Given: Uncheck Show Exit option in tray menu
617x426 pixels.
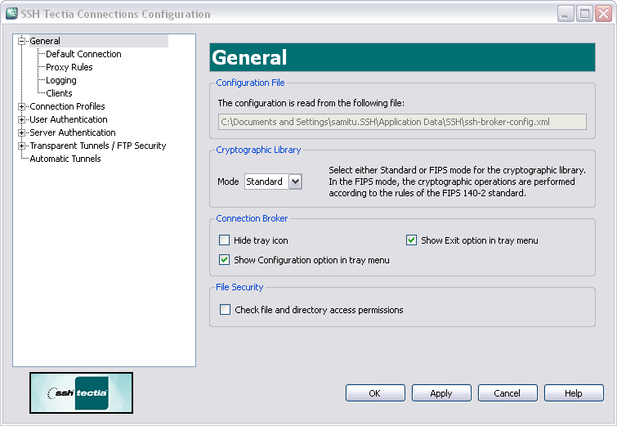Looking at the screenshot, I should point(411,240).
